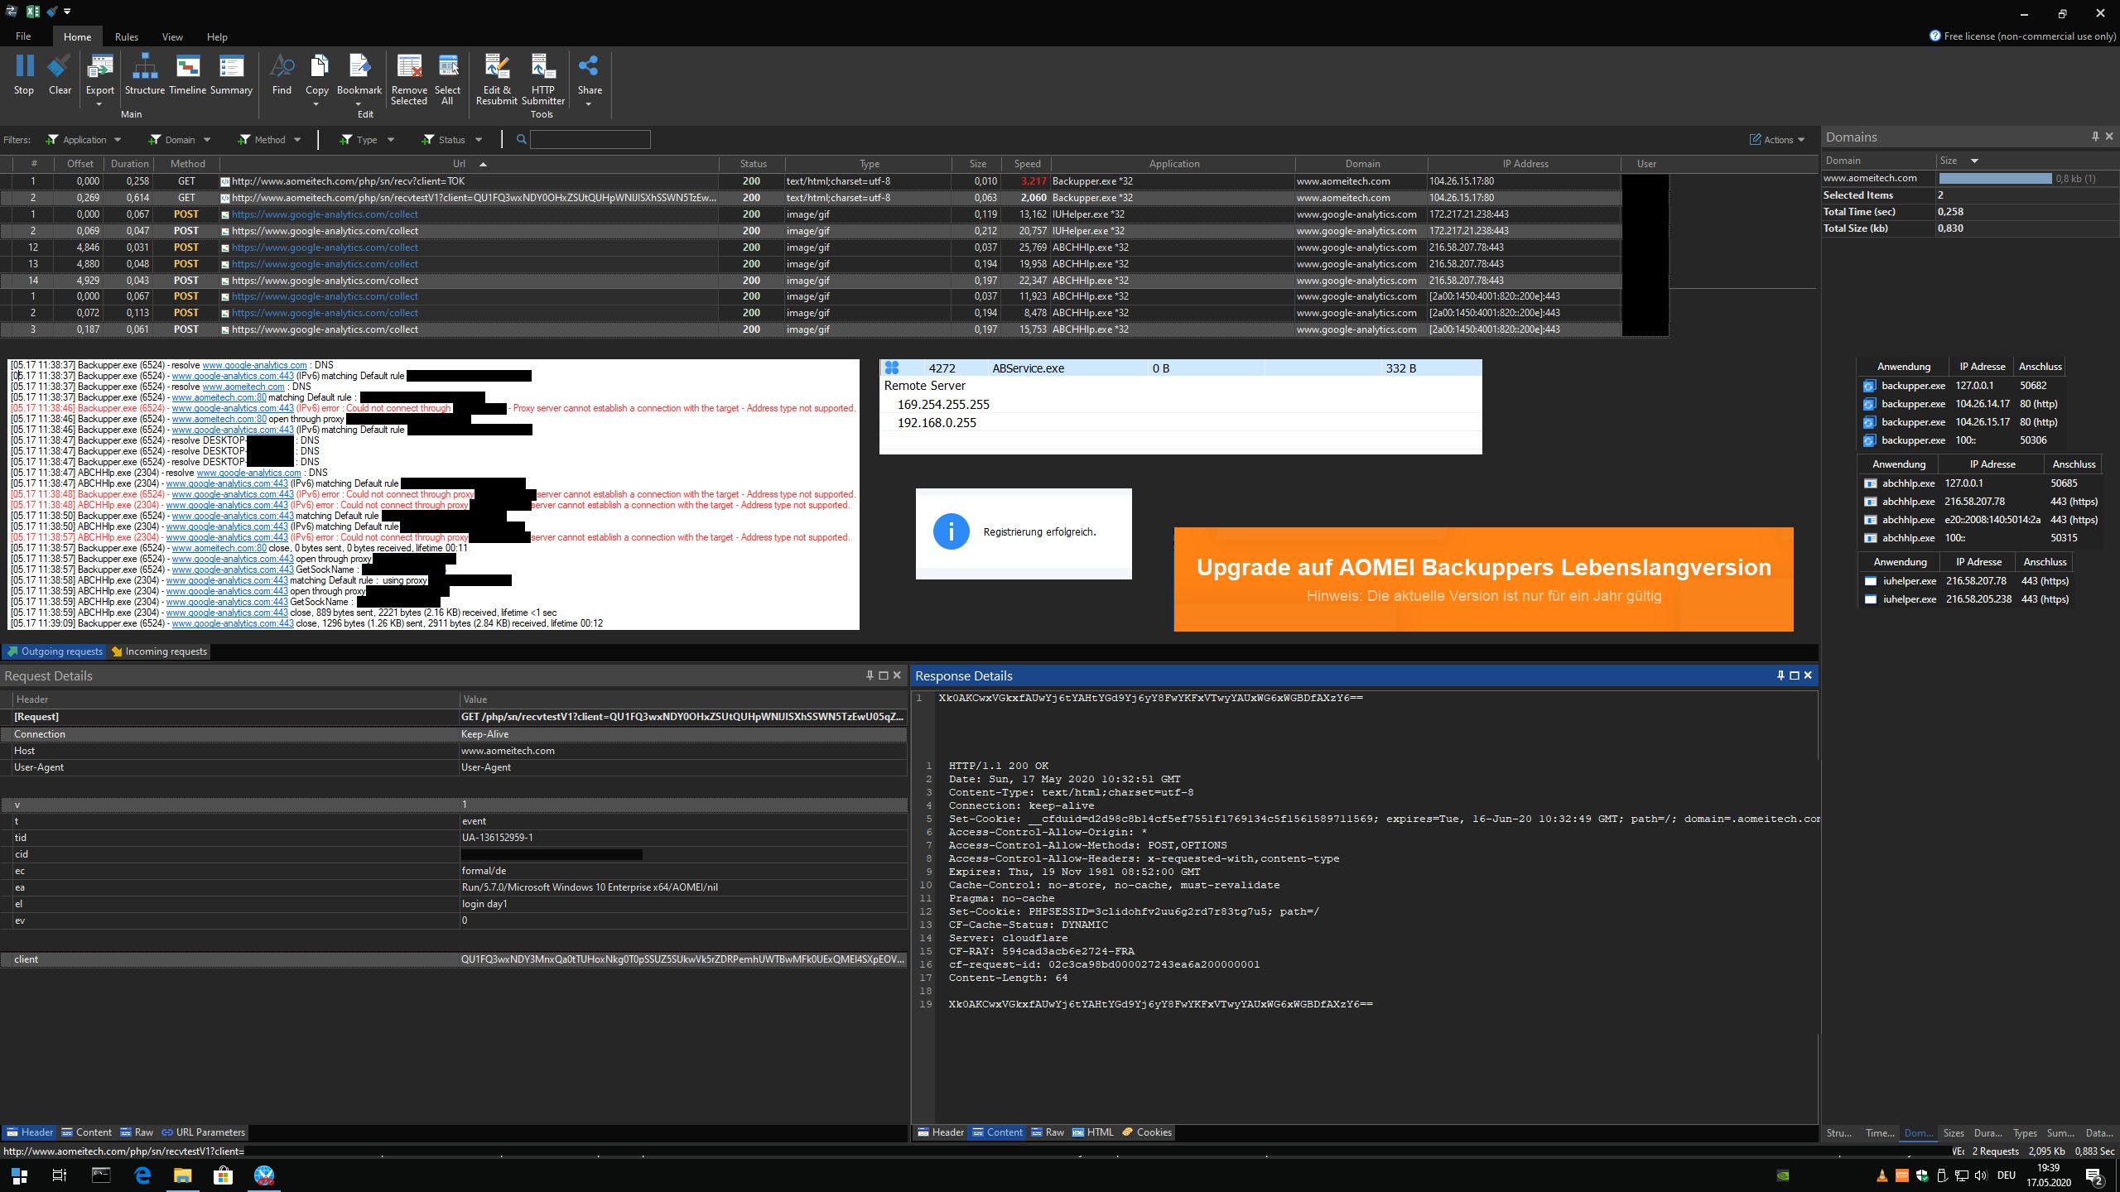Open the Actions dropdown menu
This screenshot has width=2120, height=1192.
(x=1777, y=140)
